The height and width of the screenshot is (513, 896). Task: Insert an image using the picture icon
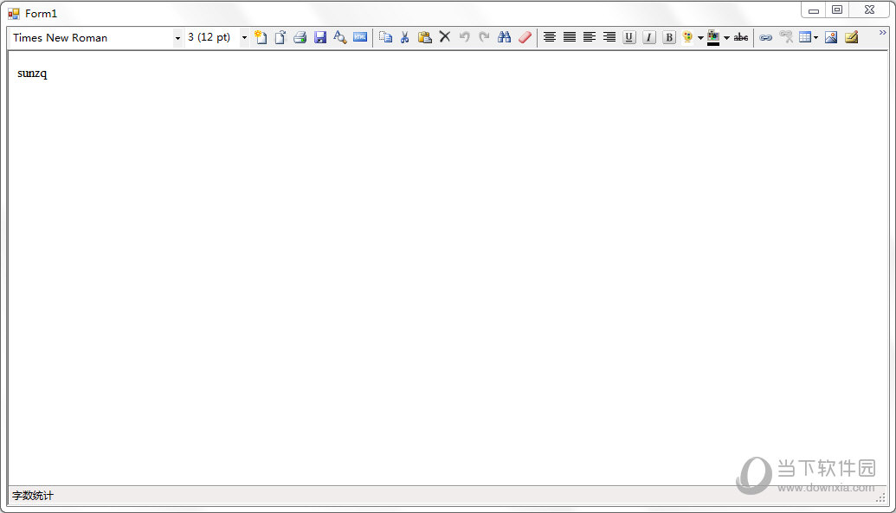pos(831,37)
